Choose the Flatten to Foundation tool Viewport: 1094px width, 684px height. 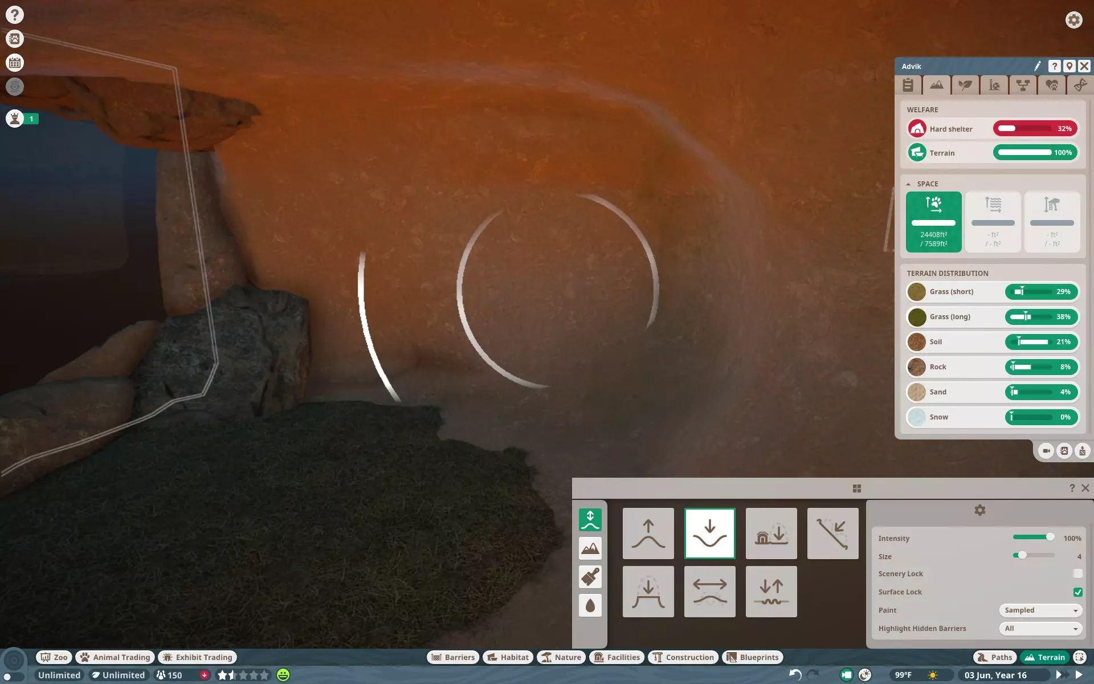pos(771,534)
